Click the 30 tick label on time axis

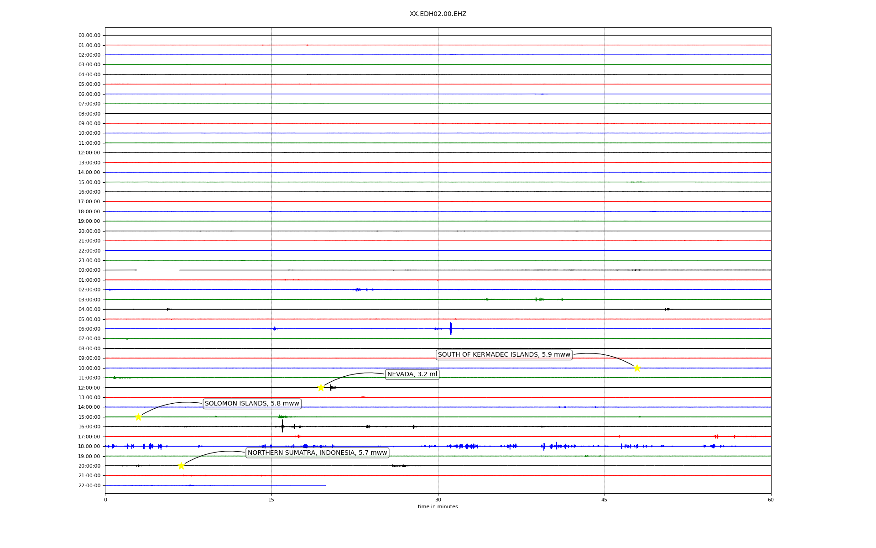point(438,500)
